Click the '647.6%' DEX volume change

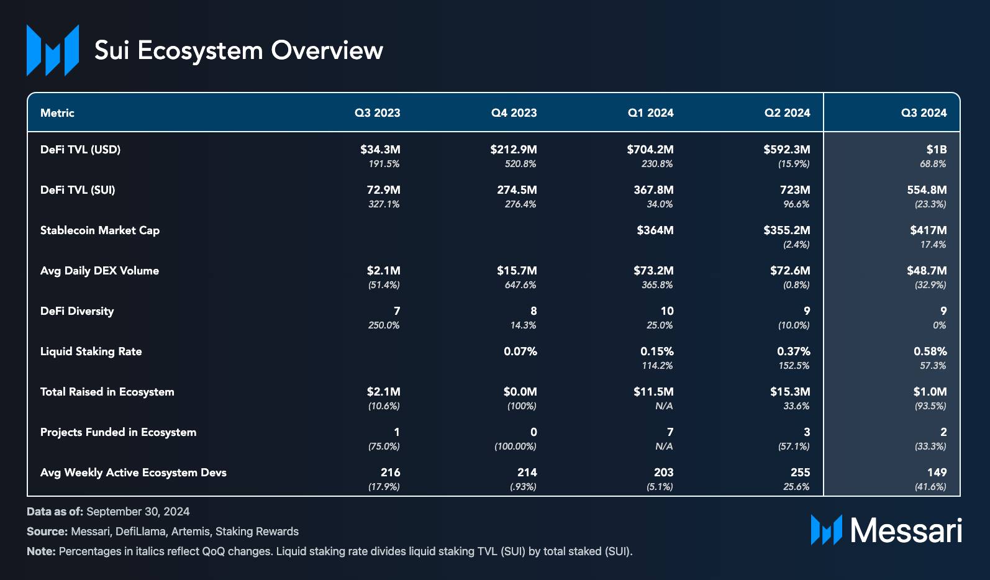520,285
